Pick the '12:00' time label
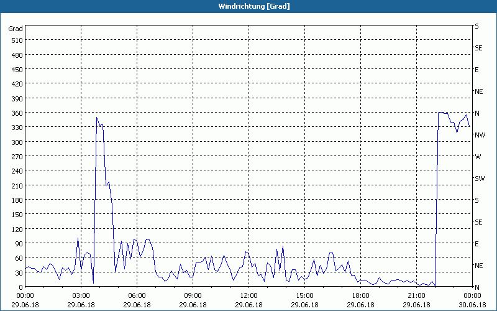The height and width of the screenshot is (311, 497). coord(249,296)
